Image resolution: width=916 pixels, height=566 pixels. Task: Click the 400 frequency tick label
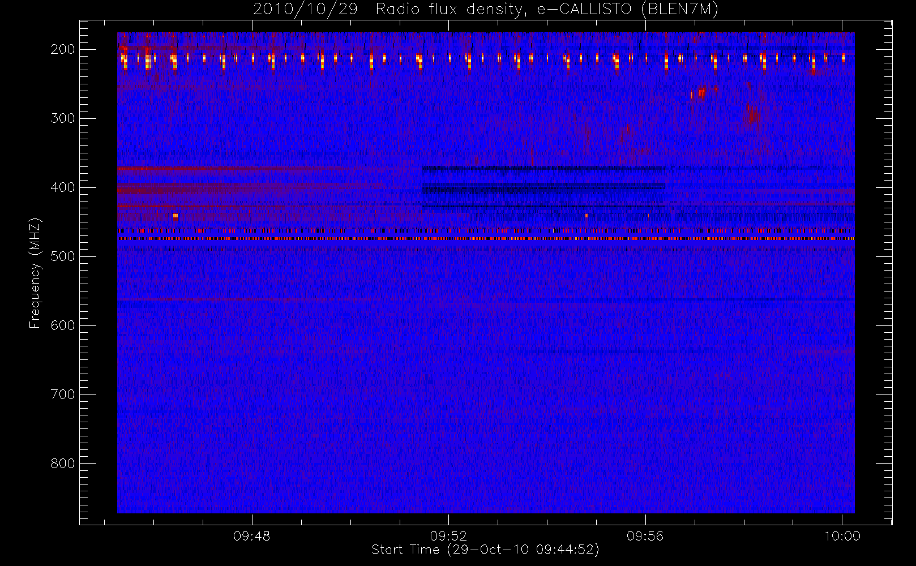(x=63, y=187)
